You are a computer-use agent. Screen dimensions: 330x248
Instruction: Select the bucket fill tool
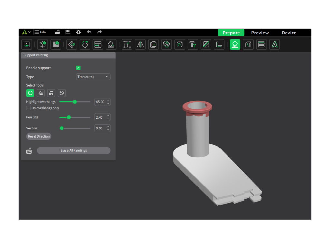(x=41, y=93)
